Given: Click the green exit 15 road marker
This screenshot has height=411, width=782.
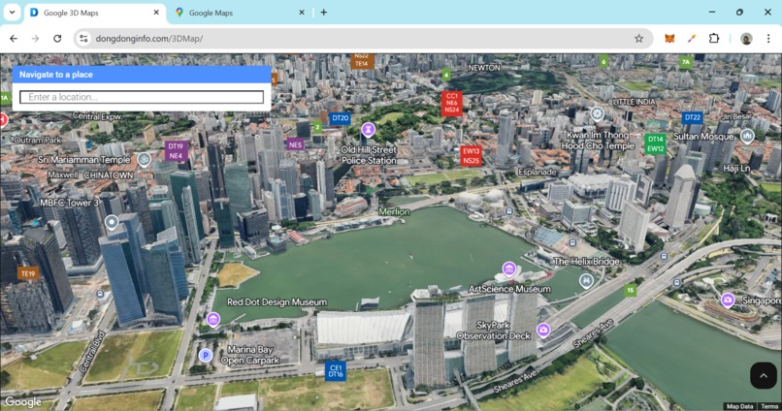Looking at the screenshot, I should tap(631, 290).
